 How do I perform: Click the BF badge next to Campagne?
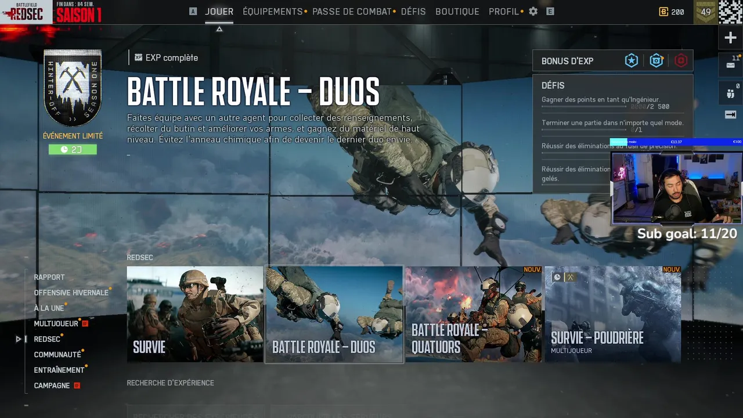coord(77,385)
